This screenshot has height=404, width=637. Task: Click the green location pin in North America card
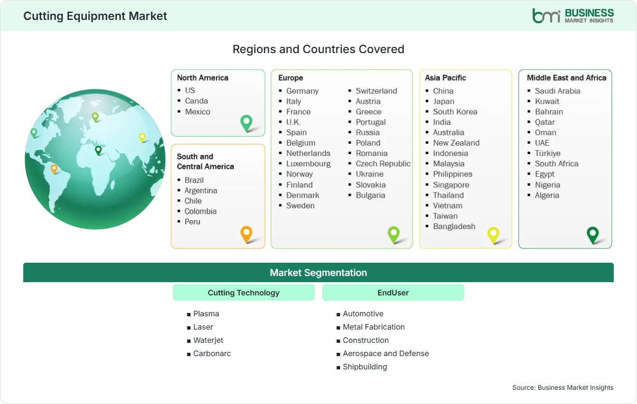coord(246,123)
